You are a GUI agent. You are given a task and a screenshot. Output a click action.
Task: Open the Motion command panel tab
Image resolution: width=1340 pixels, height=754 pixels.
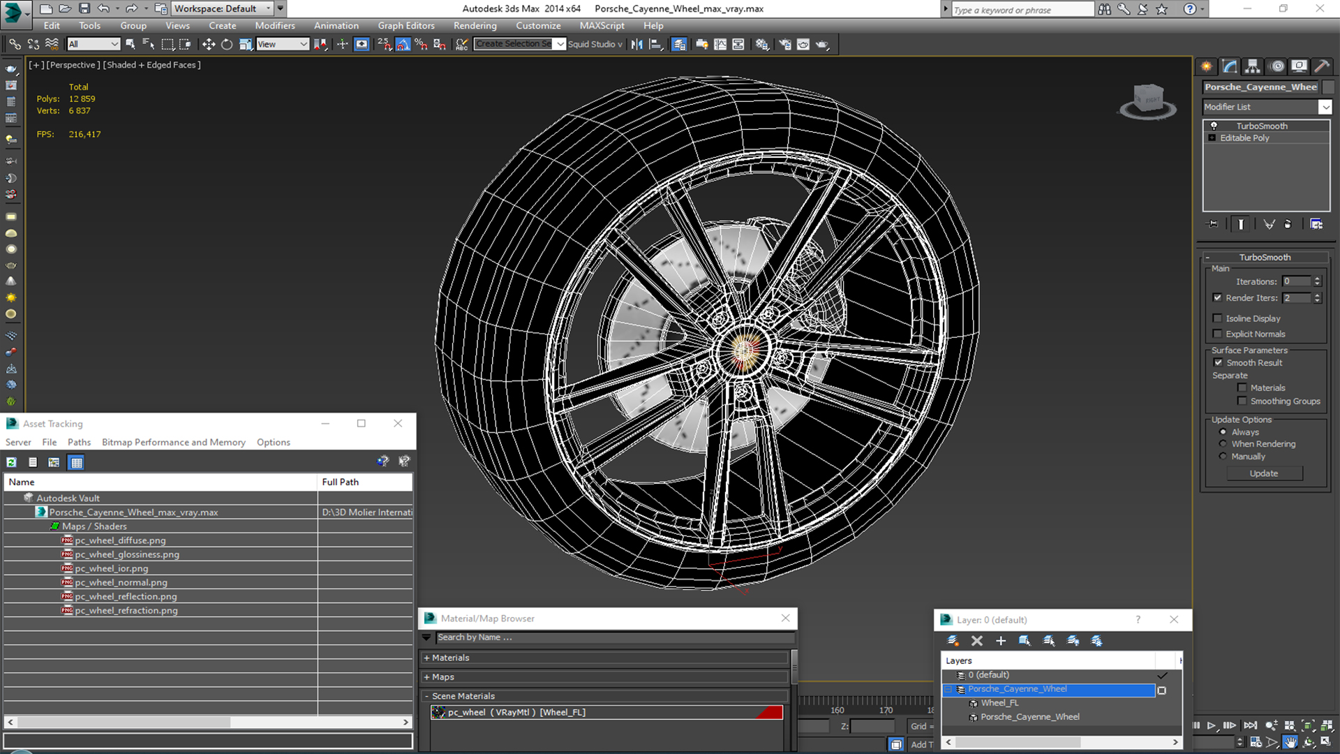click(1277, 66)
